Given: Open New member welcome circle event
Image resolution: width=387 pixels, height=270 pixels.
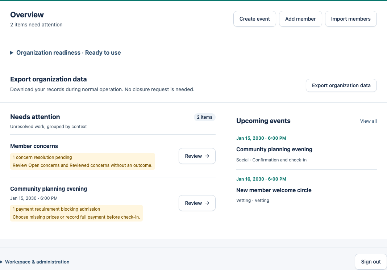Looking at the screenshot, I should pyautogui.click(x=274, y=190).
